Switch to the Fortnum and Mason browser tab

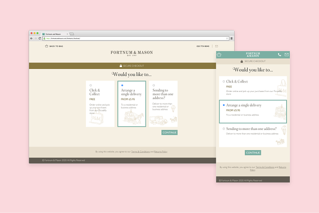click(55, 34)
